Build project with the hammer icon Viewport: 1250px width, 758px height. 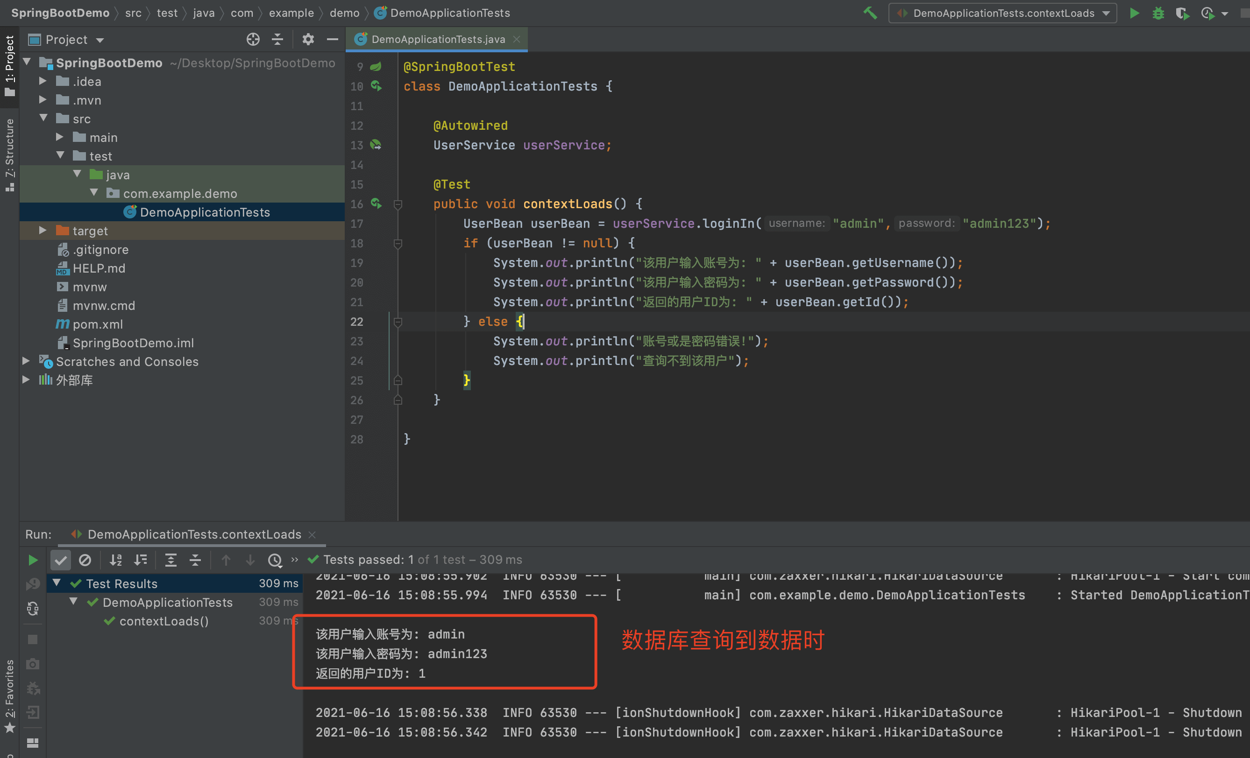[x=870, y=13]
